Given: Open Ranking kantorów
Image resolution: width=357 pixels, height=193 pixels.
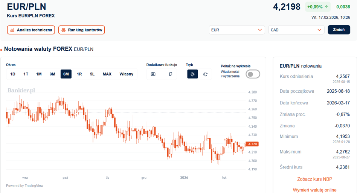Looking at the screenshot, I should pyautogui.click(x=81, y=30).
